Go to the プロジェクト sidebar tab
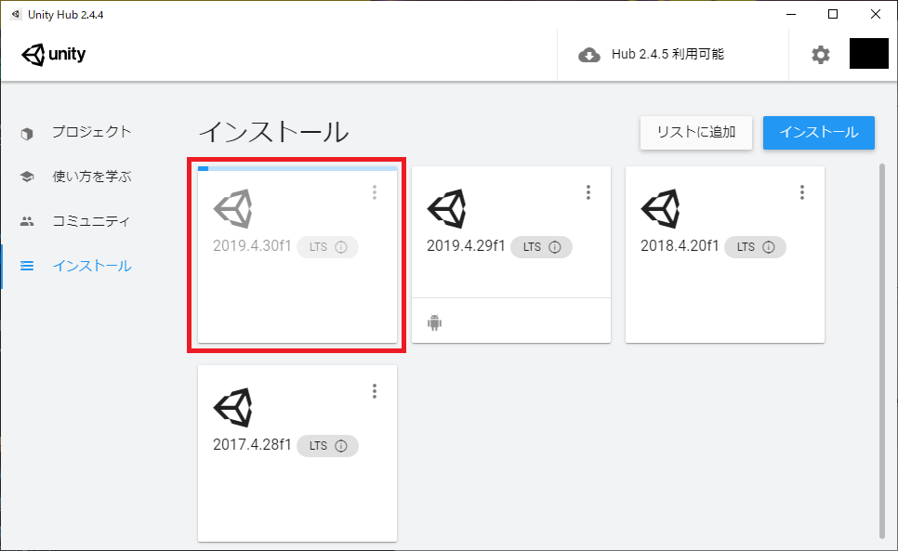898x551 pixels. click(x=91, y=132)
